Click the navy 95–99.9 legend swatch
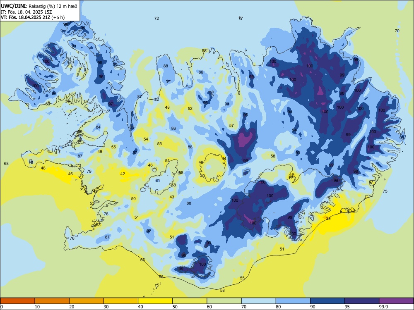This screenshot has height=310, width=414. pyautogui.click(x=362, y=301)
